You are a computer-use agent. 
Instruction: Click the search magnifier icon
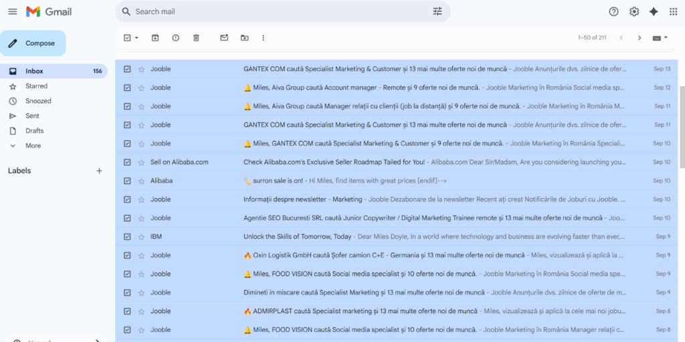tap(126, 12)
